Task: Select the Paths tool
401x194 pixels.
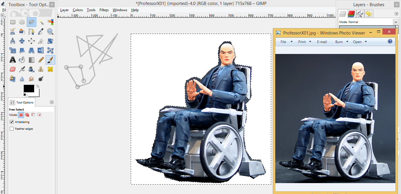Action: coord(32,31)
